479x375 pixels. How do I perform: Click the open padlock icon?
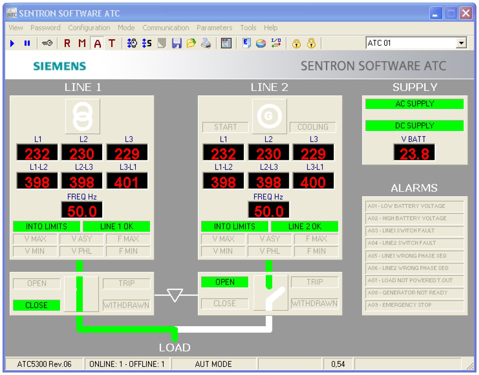click(x=311, y=43)
